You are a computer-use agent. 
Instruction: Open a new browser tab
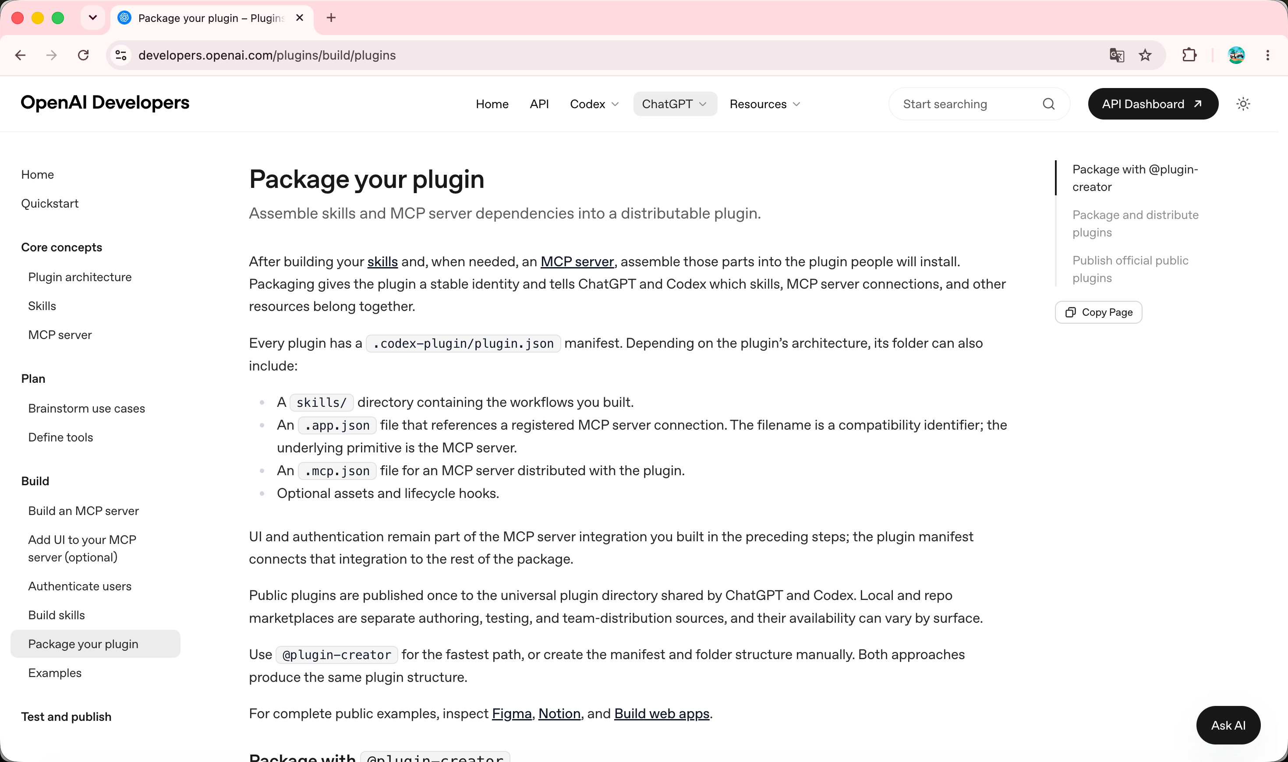tap(331, 18)
